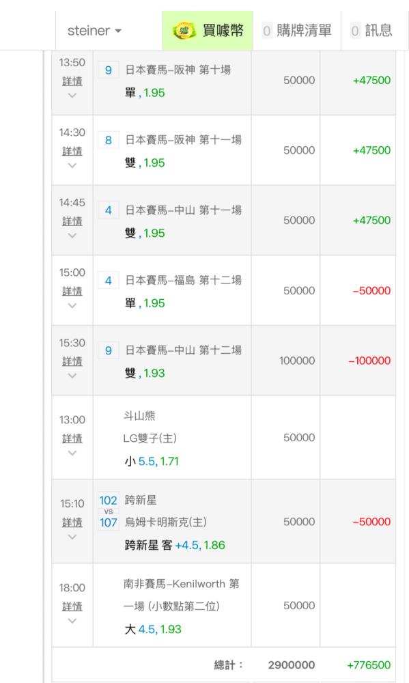
Task: Click number 4 badge for 中山 第十一場
Action: pos(109,210)
